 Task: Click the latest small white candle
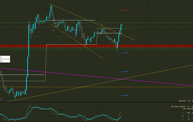click(x=122, y=25)
